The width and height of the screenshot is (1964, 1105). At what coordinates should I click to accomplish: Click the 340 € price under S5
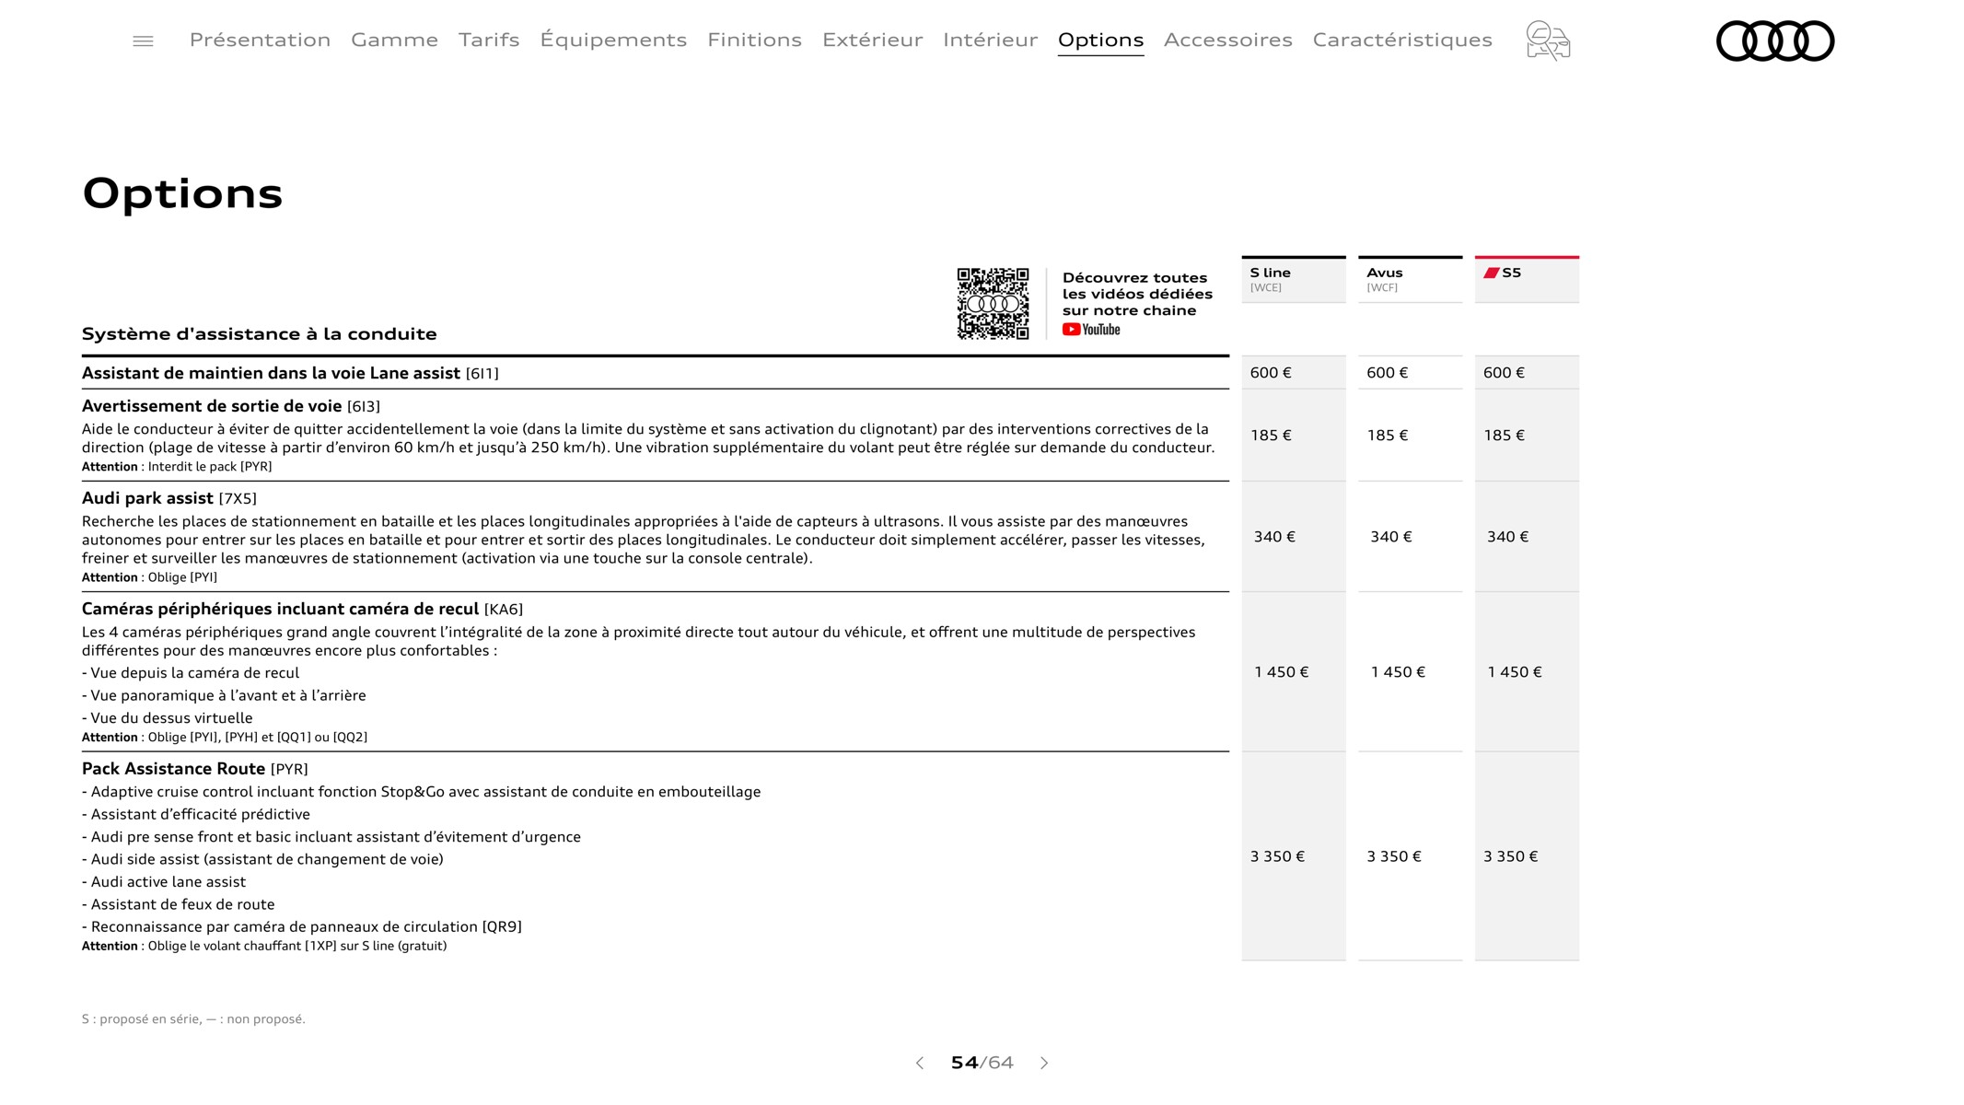[1507, 537]
